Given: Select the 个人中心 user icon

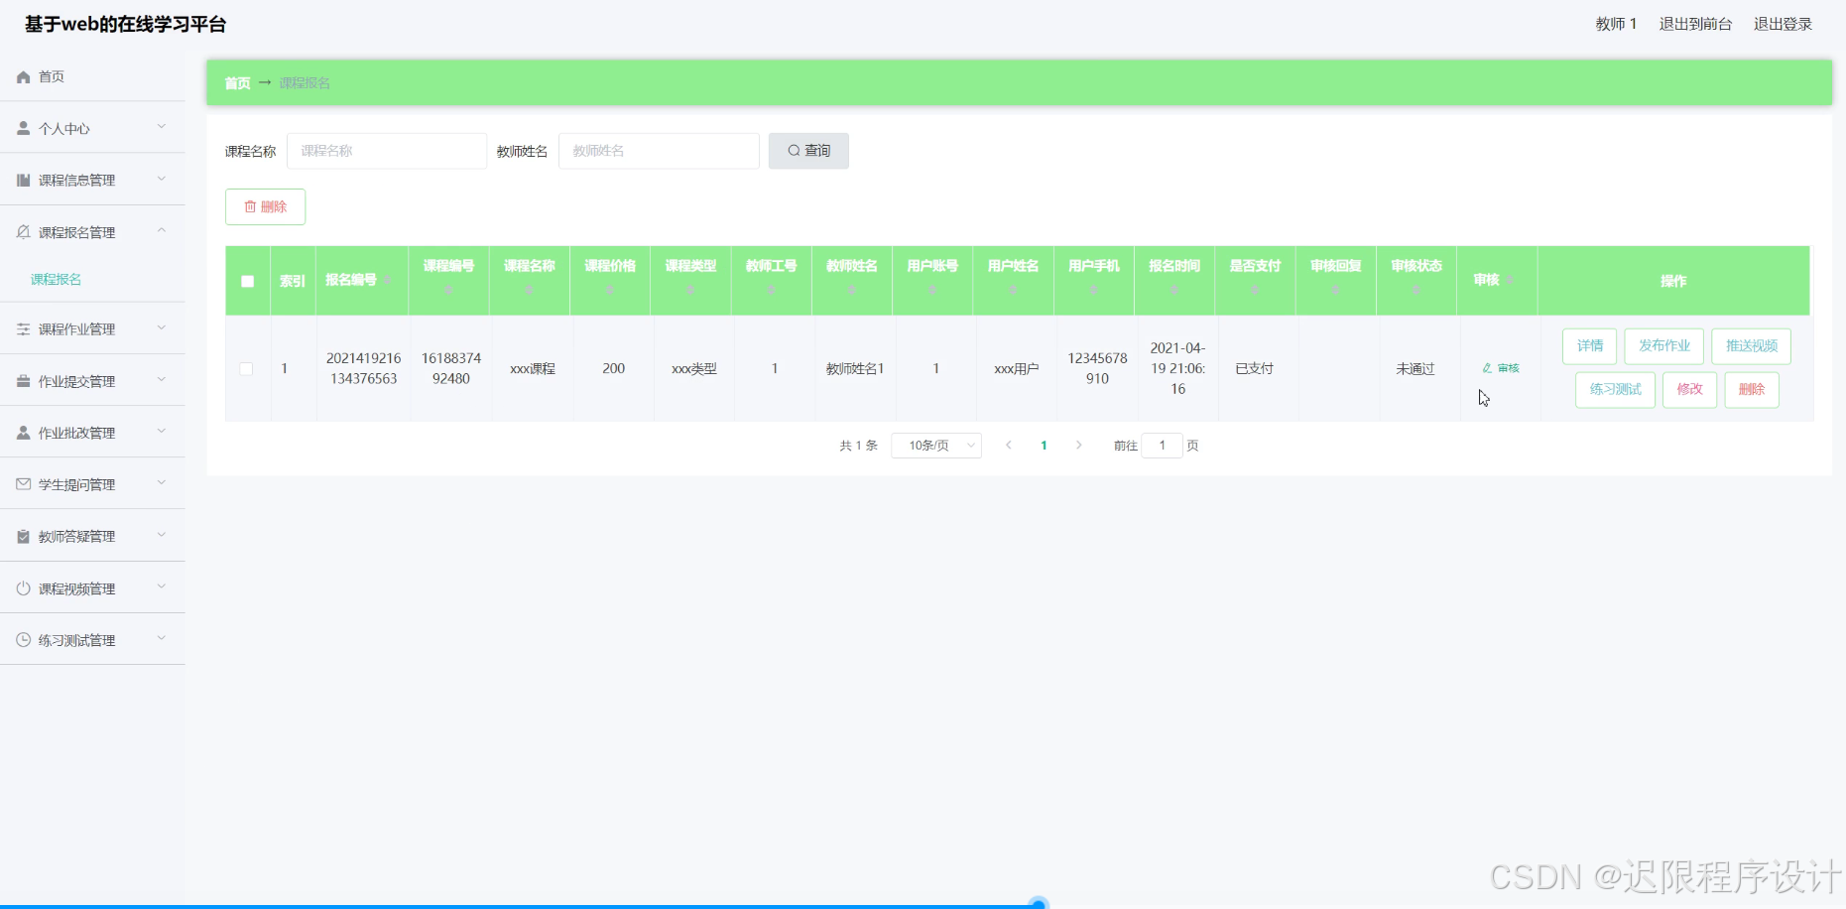Looking at the screenshot, I should tap(22, 128).
